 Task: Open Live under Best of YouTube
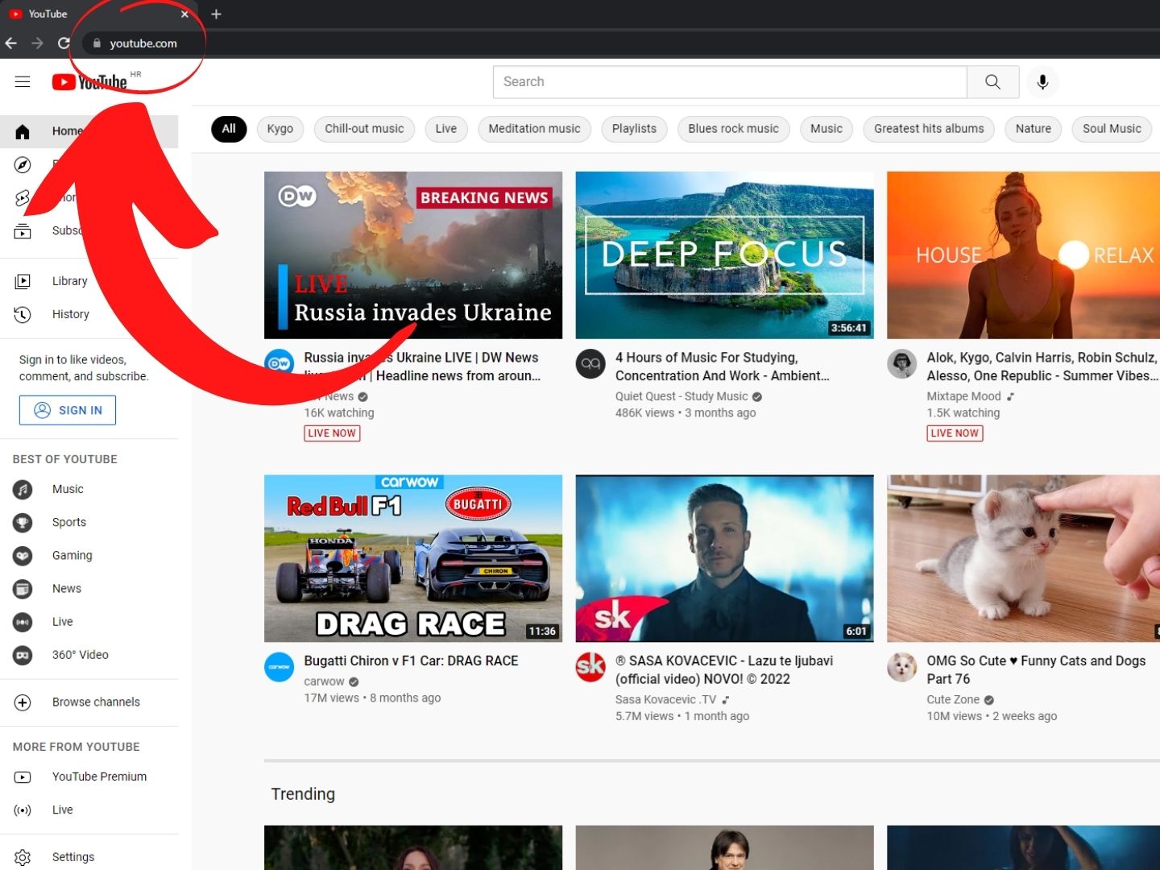click(89, 621)
